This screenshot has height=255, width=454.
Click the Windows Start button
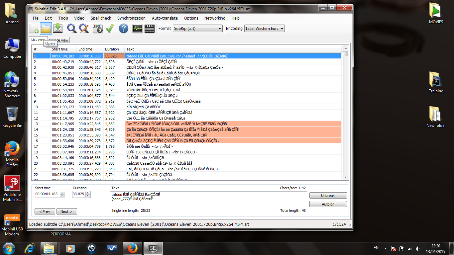pos(9,248)
